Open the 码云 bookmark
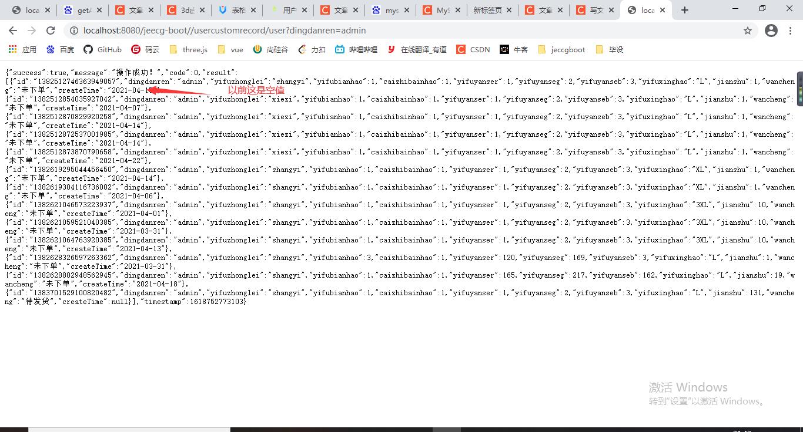 [145, 49]
